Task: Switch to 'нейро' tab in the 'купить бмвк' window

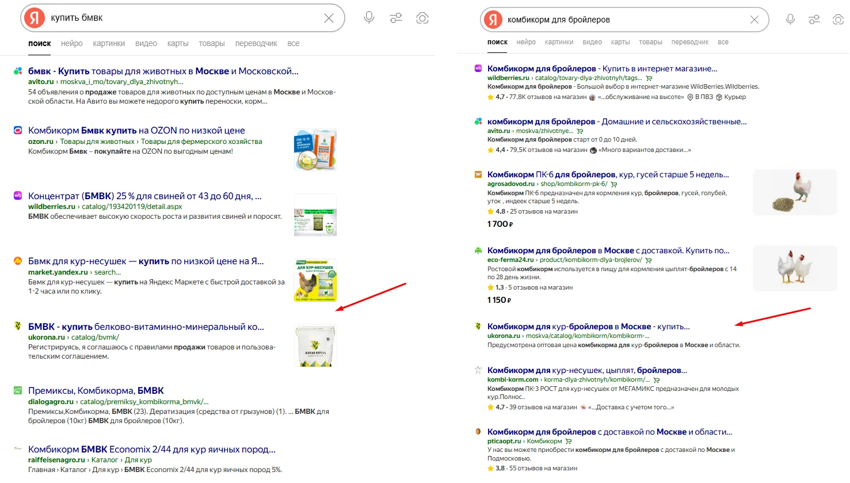Action: 72,43
